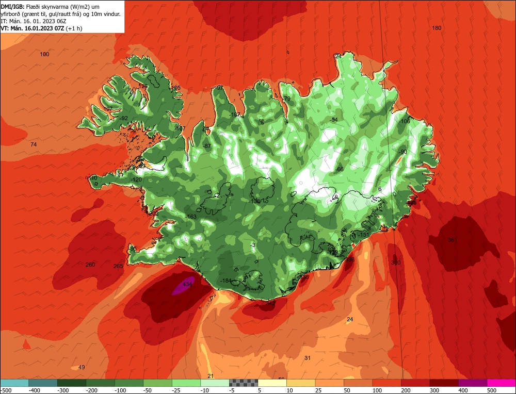Click the -184 value near the south coast
Viewport: 516px width, 394px height.
tap(226, 281)
